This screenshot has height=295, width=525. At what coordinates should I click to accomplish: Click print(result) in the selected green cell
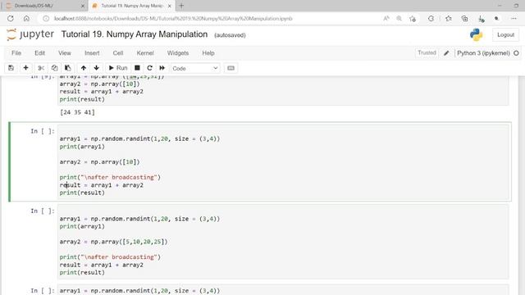click(x=82, y=193)
